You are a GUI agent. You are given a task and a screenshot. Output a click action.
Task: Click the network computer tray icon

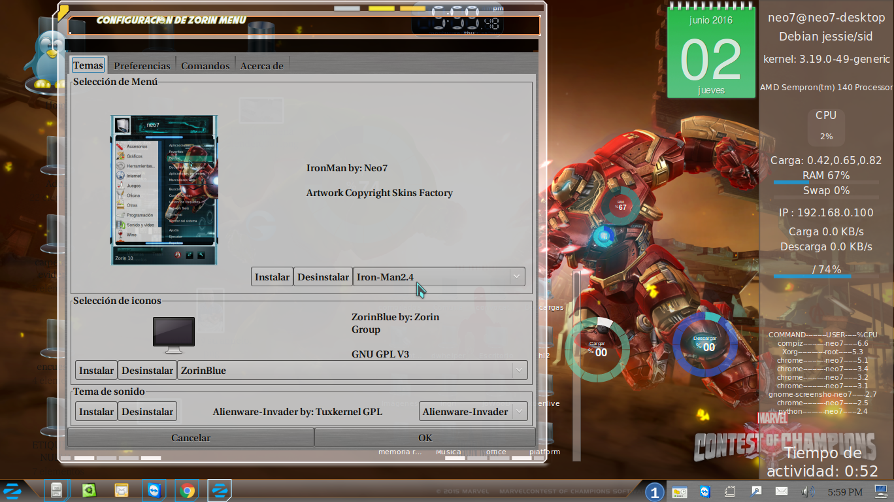tap(881, 491)
